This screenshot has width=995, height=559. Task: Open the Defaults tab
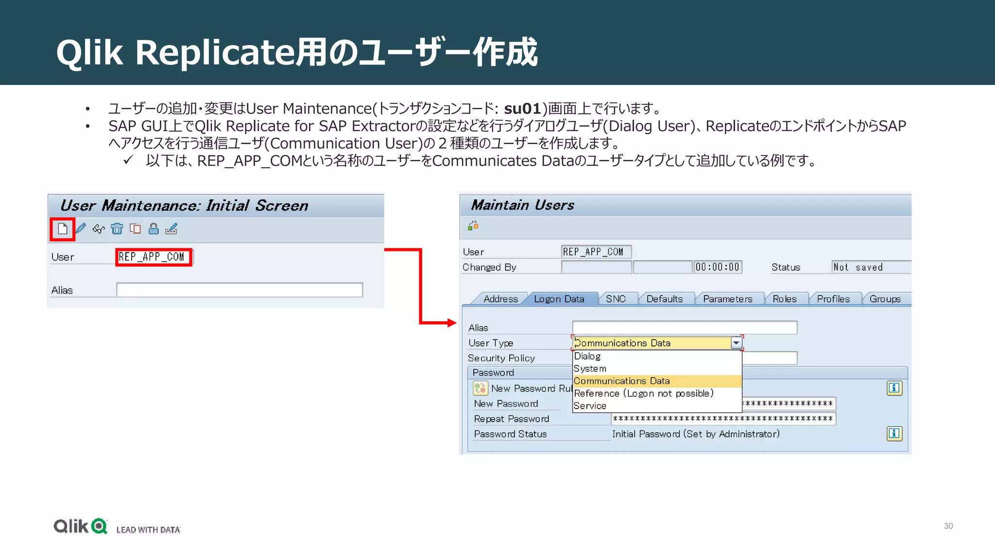[664, 299]
